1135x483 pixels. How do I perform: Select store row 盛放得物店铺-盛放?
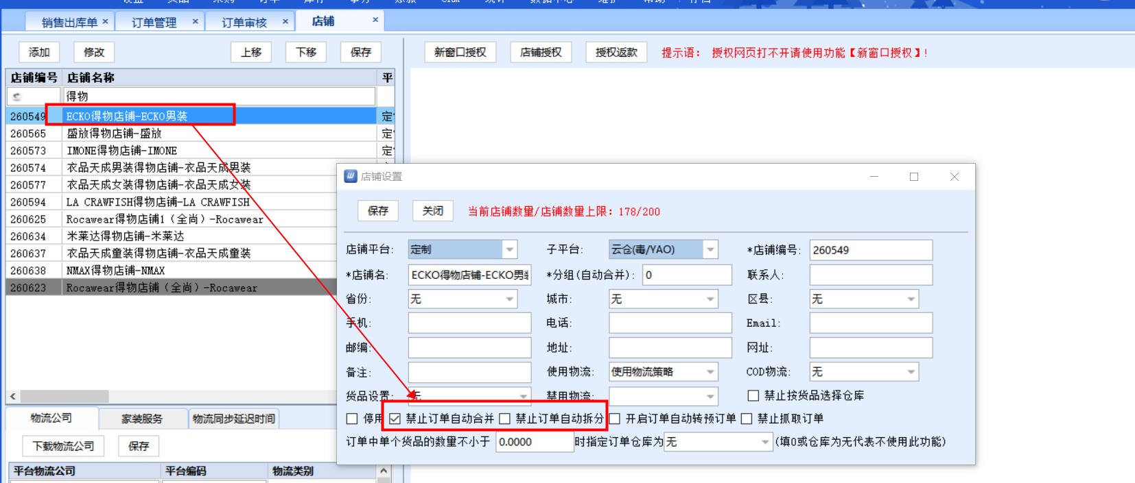click(114, 134)
